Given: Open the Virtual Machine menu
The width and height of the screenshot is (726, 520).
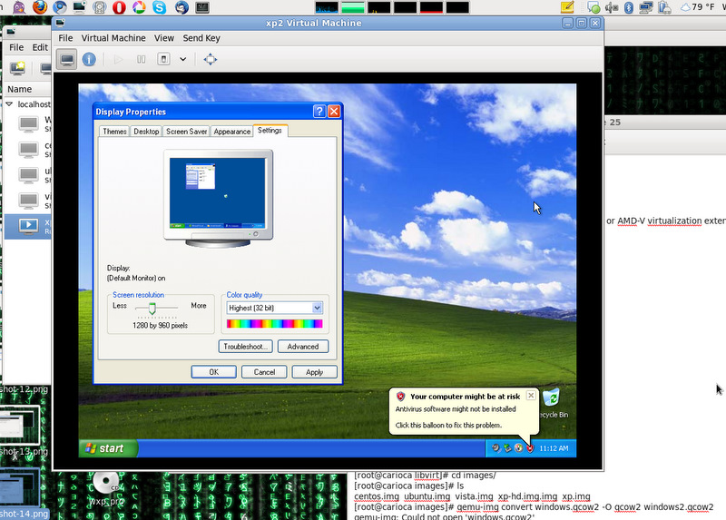Looking at the screenshot, I should coord(113,38).
